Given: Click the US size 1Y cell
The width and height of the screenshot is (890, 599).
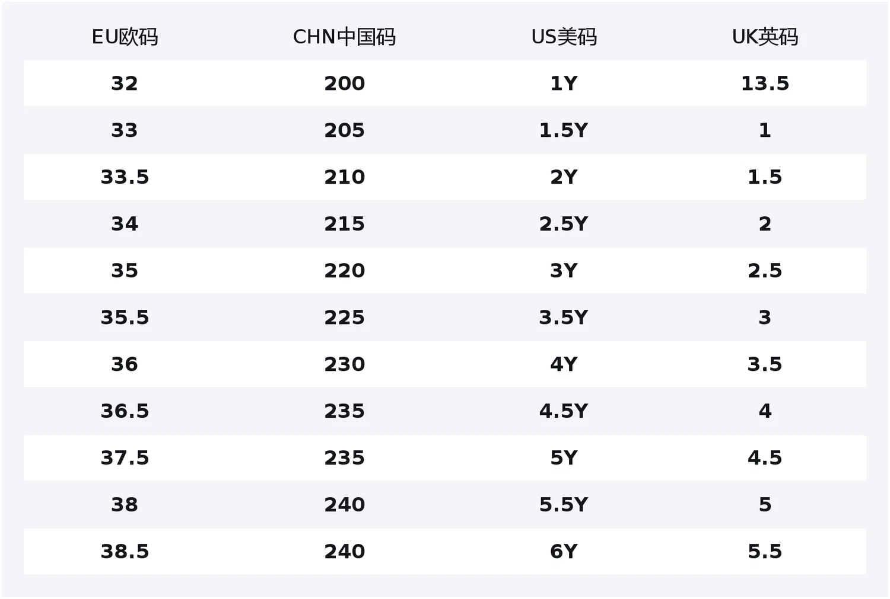Looking at the screenshot, I should [x=564, y=84].
